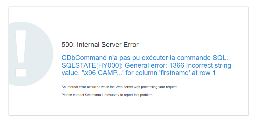This screenshot has width=259, height=122.
Task: Click the 'An internal error occurred' sentence
Action: tap(120, 87)
